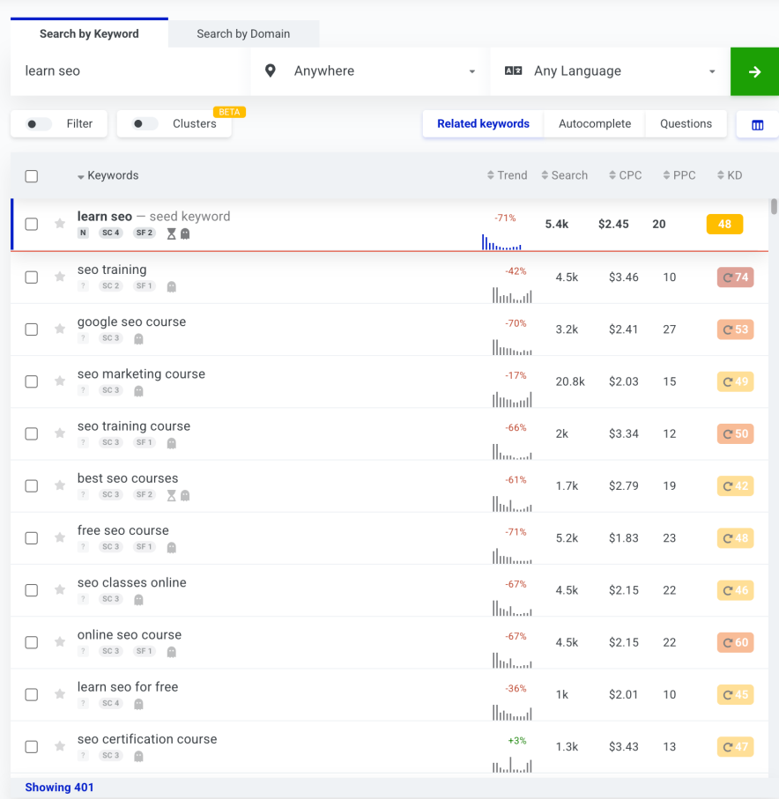Image resolution: width=779 pixels, height=799 pixels.
Task: Click the KD score badge 74 for seo training
Action: (x=735, y=277)
